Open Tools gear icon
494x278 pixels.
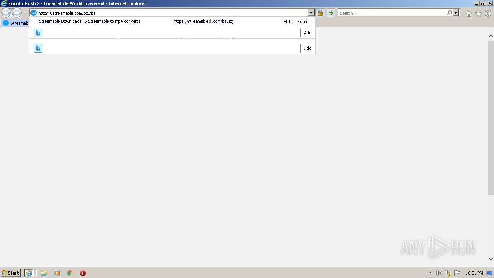[488, 14]
